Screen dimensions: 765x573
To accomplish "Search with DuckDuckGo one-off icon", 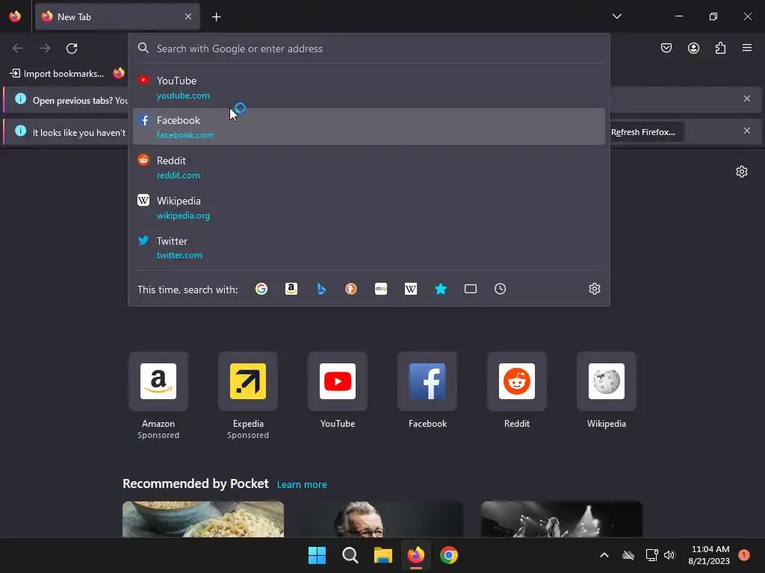I will [x=351, y=289].
